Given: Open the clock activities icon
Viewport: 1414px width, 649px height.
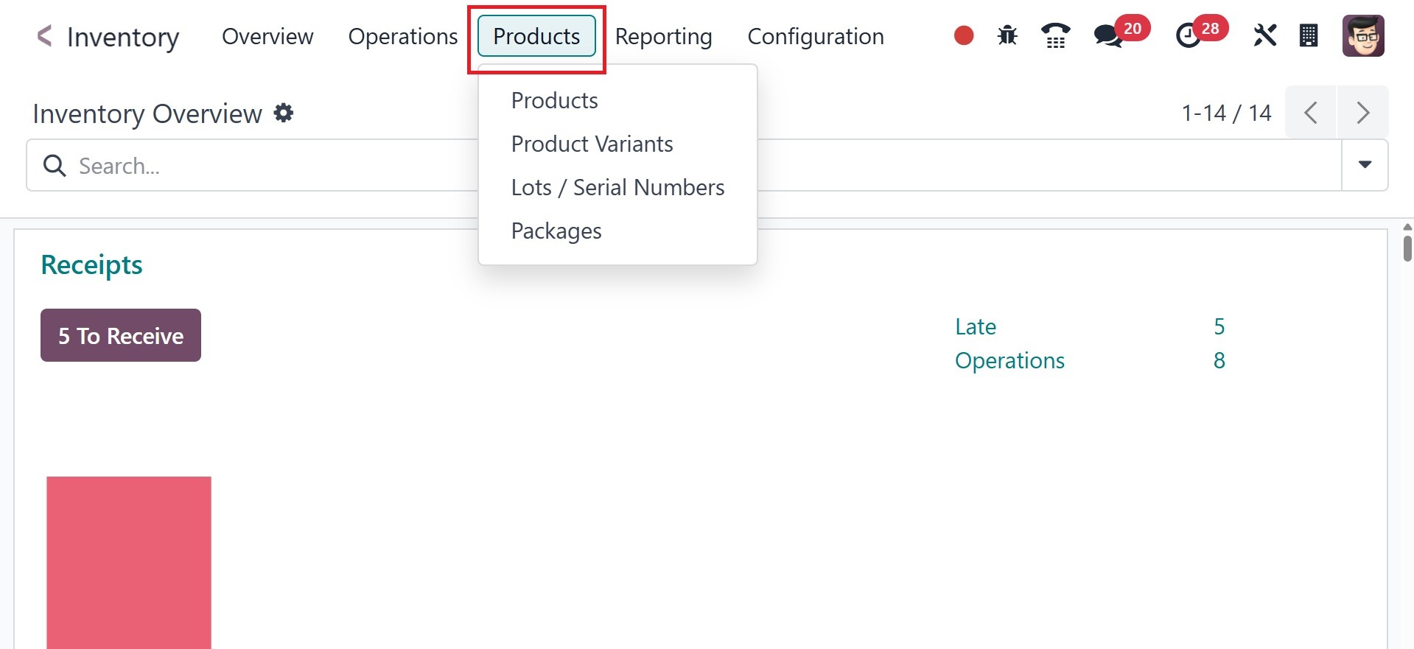Looking at the screenshot, I should [1188, 35].
